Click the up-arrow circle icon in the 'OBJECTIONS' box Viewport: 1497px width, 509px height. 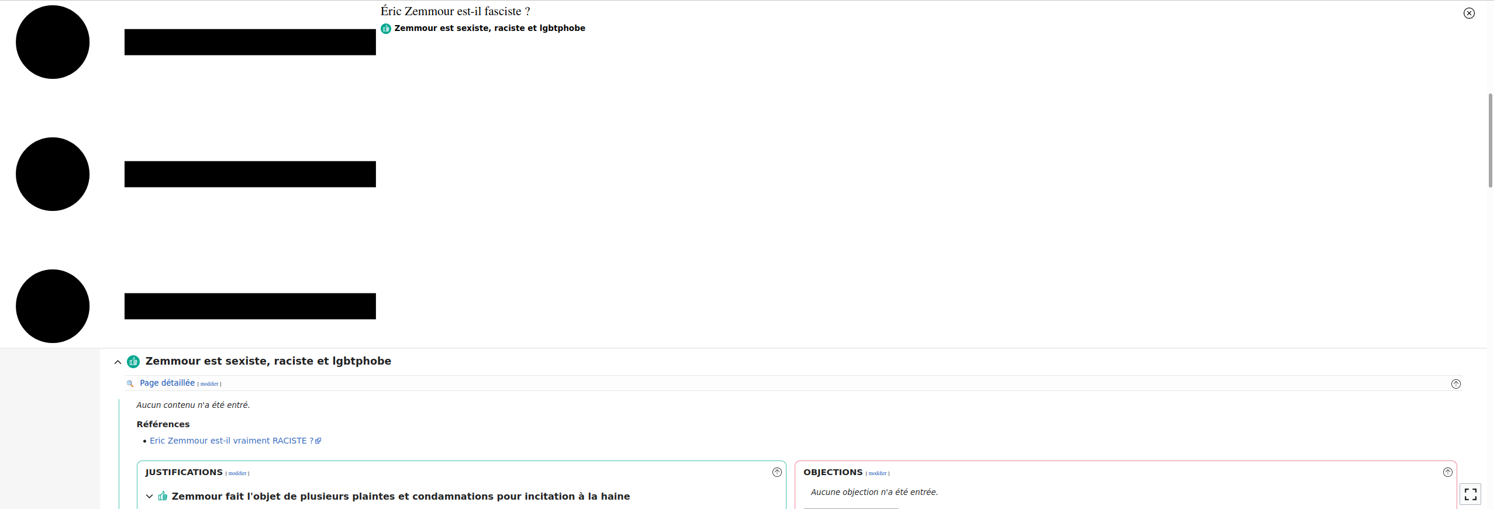click(1448, 472)
